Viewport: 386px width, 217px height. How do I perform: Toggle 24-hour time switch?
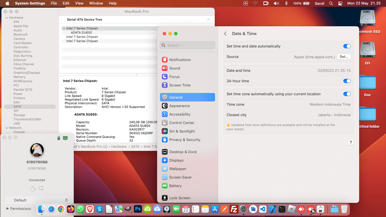pyautogui.click(x=347, y=81)
